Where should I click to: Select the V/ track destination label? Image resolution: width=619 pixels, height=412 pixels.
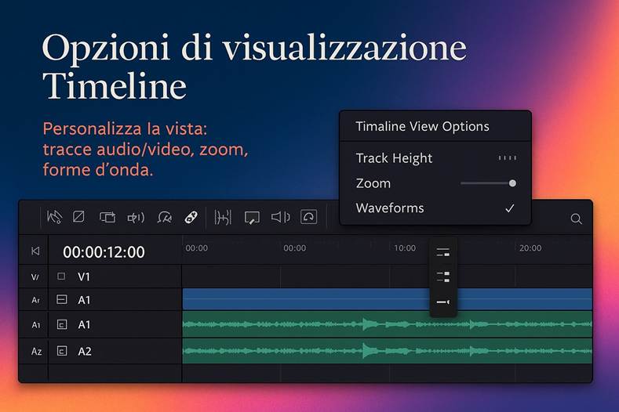[x=35, y=277]
